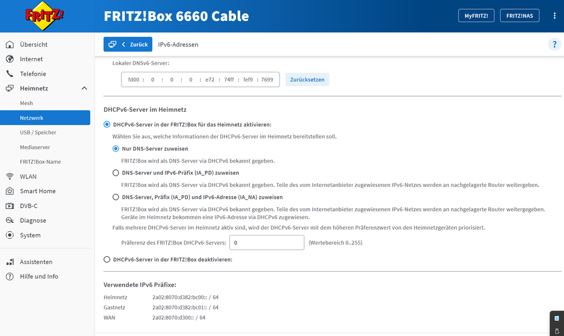Select DNS-Server und IPv6-Präfix (IA_PD) zuweisen
The width and height of the screenshot is (564, 336).
116,173
